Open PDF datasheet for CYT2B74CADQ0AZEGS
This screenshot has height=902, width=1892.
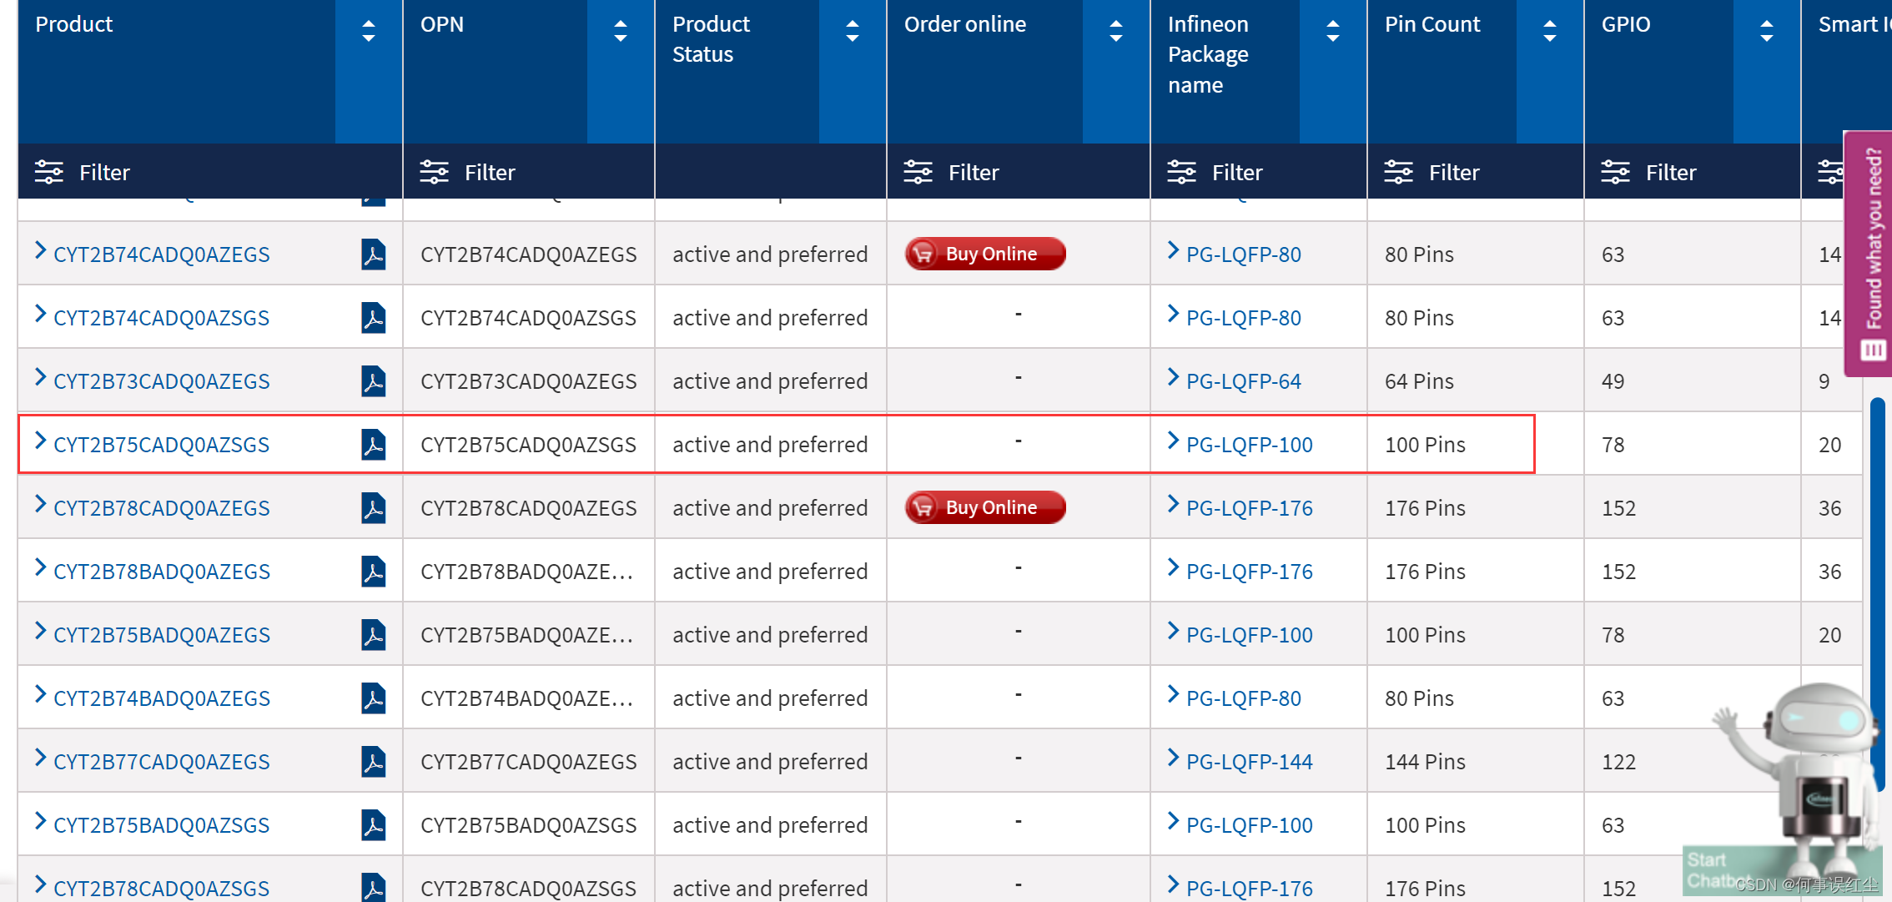[373, 254]
